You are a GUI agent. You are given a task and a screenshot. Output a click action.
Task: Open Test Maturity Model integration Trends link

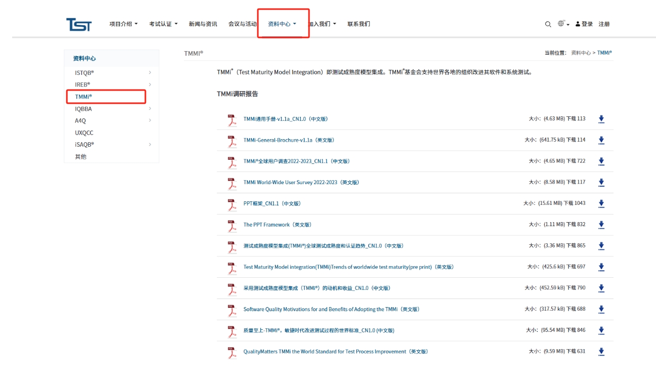(x=349, y=267)
